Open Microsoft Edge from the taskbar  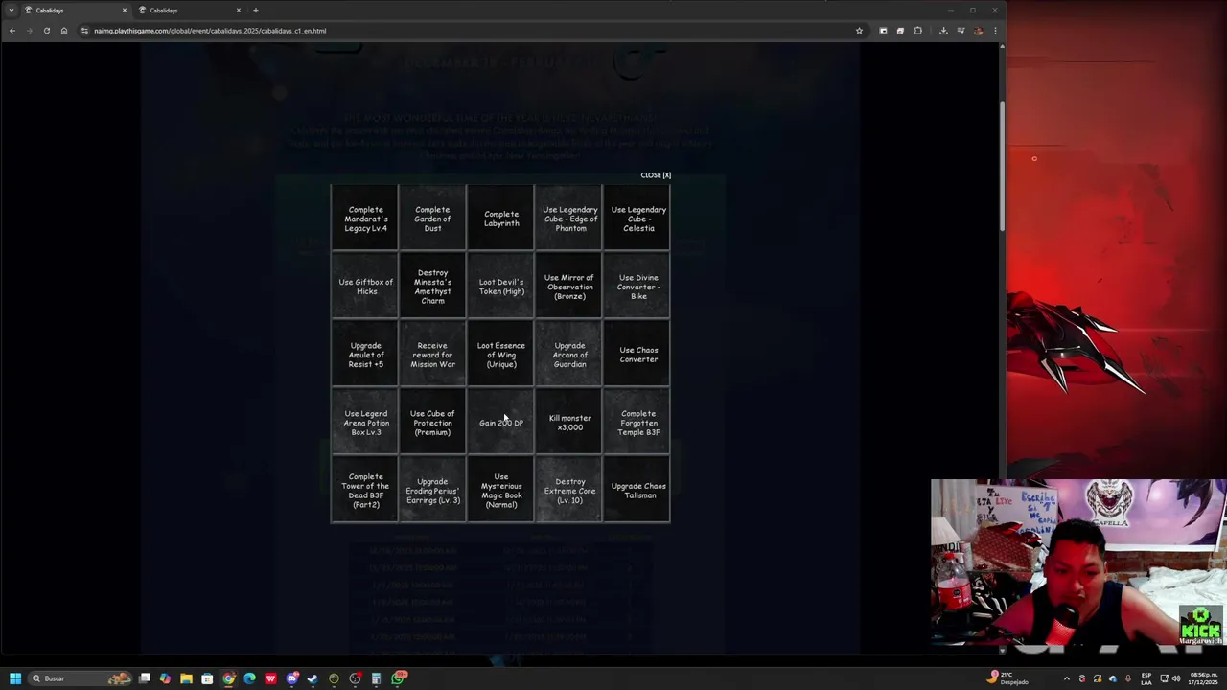pyautogui.click(x=249, y=678)
